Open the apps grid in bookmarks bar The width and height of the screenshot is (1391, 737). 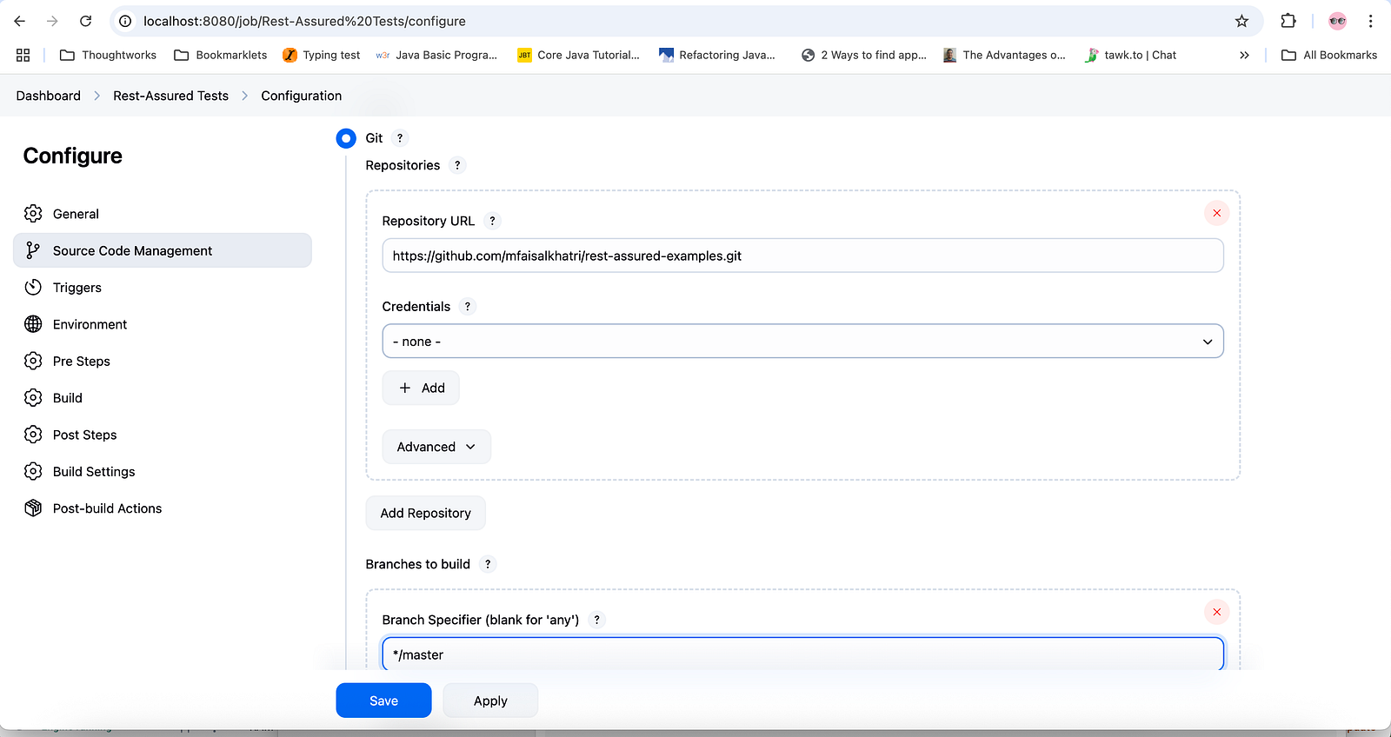pos(23,55)
